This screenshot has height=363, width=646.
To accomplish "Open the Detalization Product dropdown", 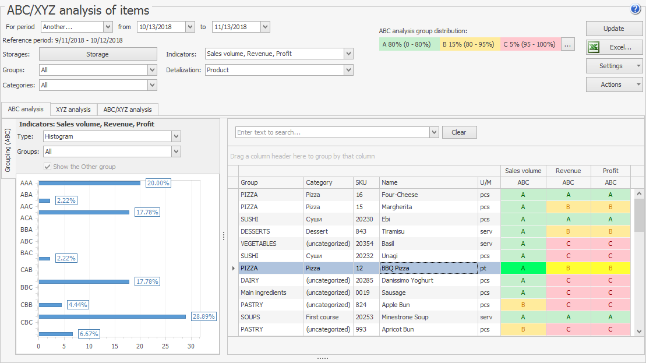I will pyautogui.click(x=348, y=70).
